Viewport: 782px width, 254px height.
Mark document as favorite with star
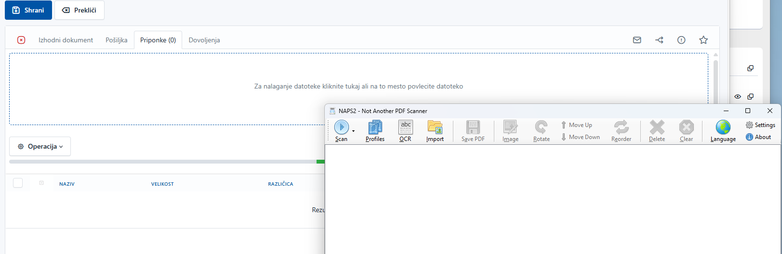point(703,40)
